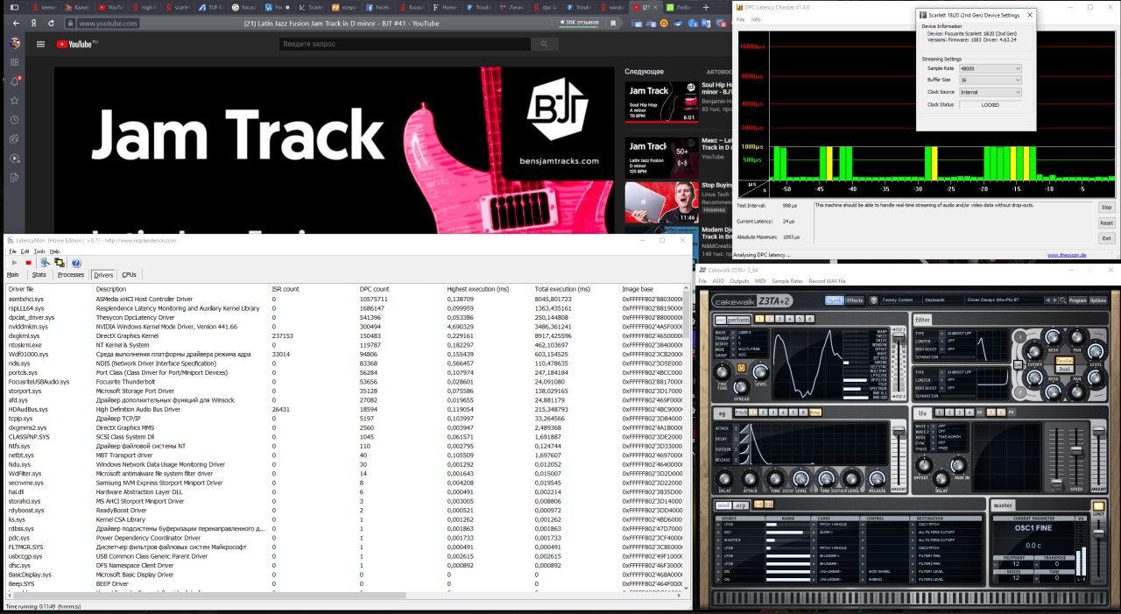Open Driven Decays preset selector in Z3TA+2
The image size is (1121, 614).
(x=1002, y=300)
